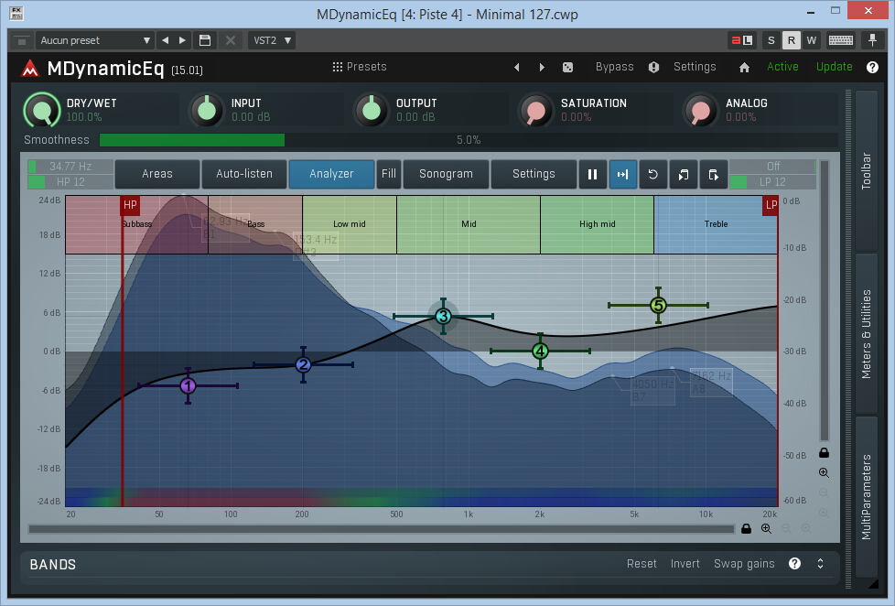Go to next preset in host toolbar
This screenshot has height=606, width=895.
[183, 40]
